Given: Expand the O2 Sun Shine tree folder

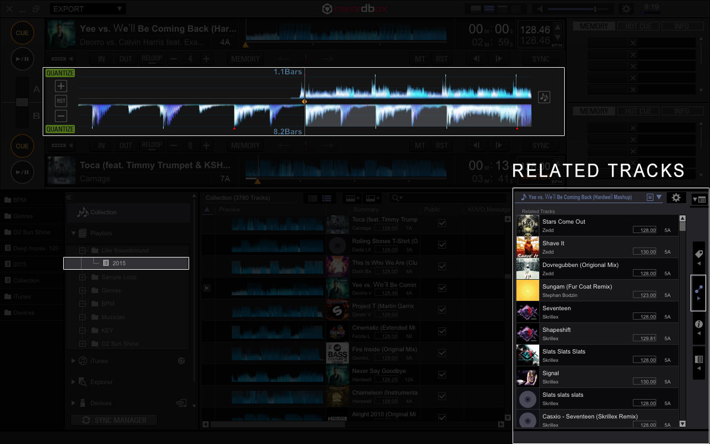Looking at the screenshot, I should coord(83,344).
